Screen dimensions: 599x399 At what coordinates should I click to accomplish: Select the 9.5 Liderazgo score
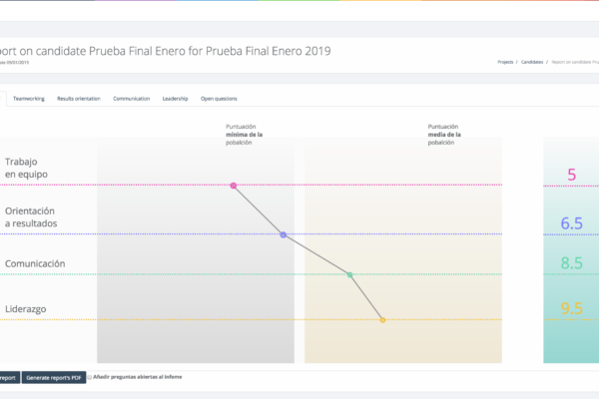pos(571,309)
